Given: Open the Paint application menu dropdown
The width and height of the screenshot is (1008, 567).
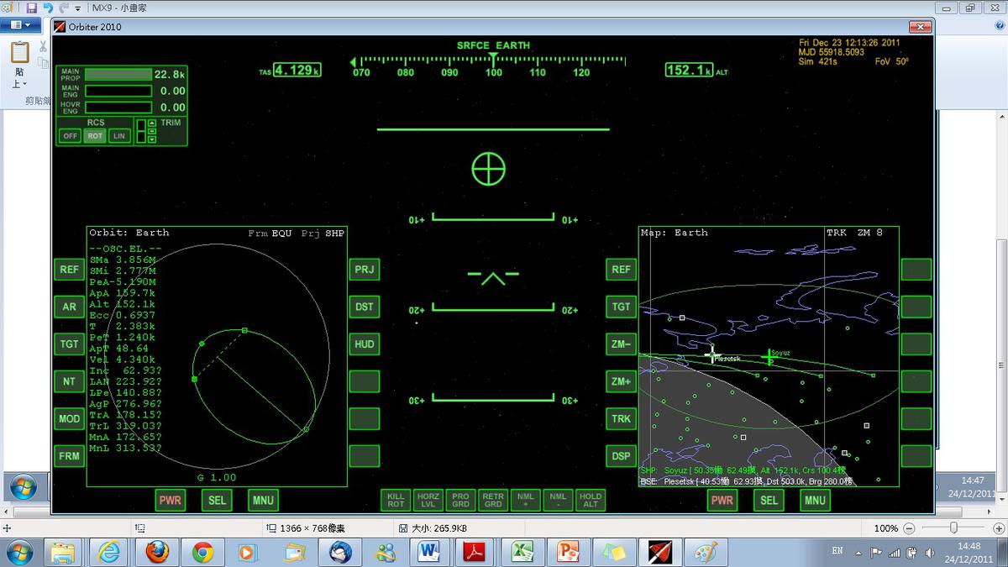Looking at the screenshot, I should tap(21, 25).
